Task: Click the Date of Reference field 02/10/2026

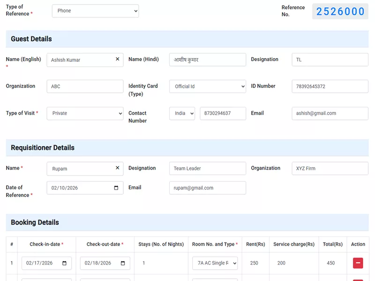Action: coord(85,188)
